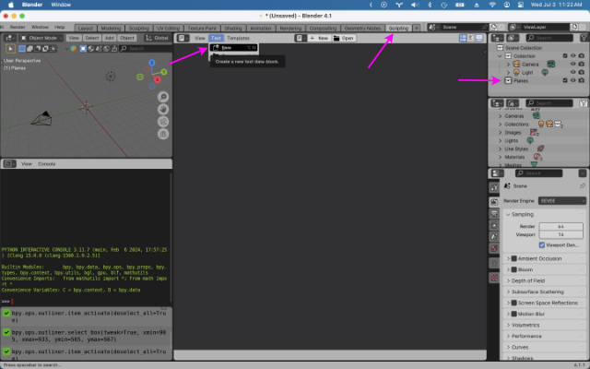
Task: Click the 3D viewport editor type icon
Action: coord(9,38)
